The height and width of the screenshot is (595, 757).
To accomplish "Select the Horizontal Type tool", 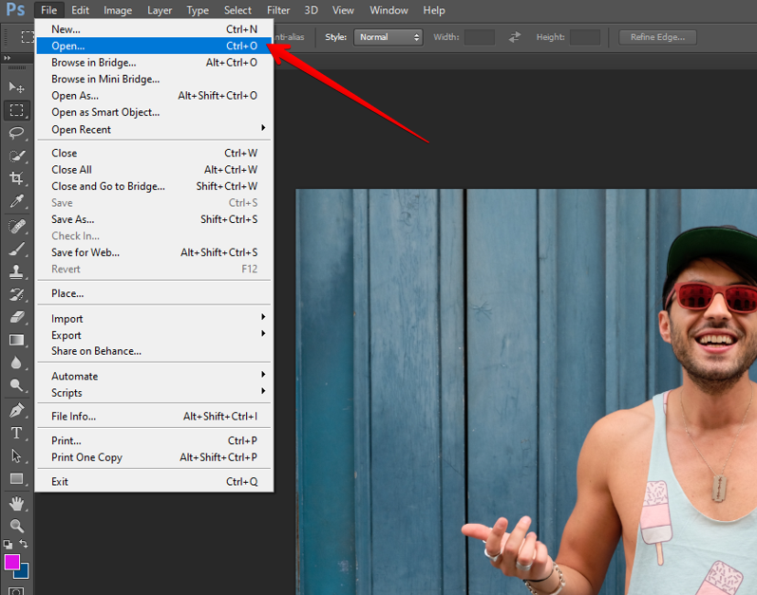I will pos(16,433).
